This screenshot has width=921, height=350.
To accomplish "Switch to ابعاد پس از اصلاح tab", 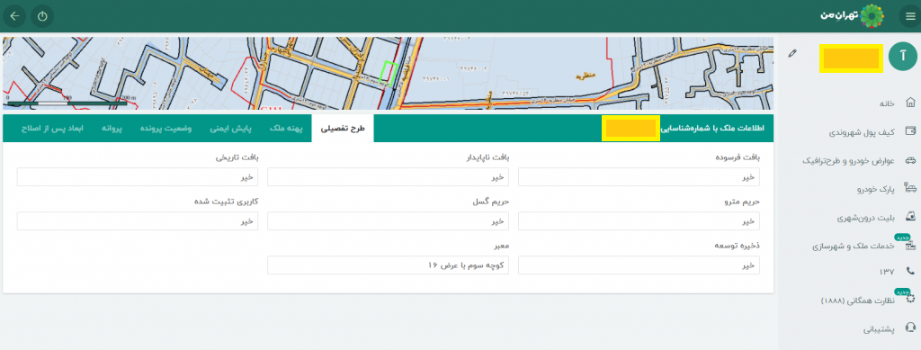I will (x=51, y=129).
